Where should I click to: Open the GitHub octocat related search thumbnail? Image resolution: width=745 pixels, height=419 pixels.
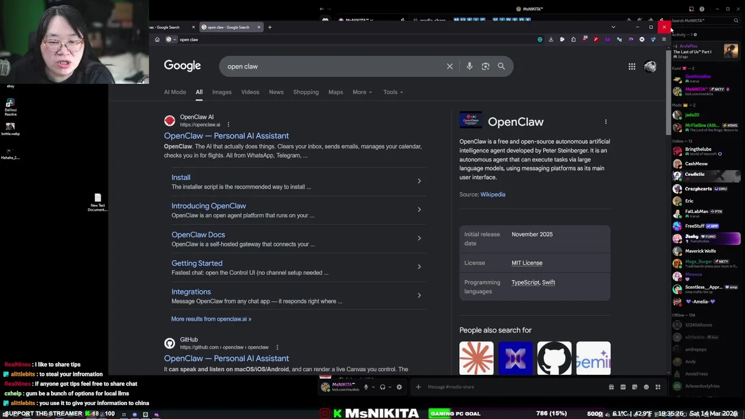[554, 358]
